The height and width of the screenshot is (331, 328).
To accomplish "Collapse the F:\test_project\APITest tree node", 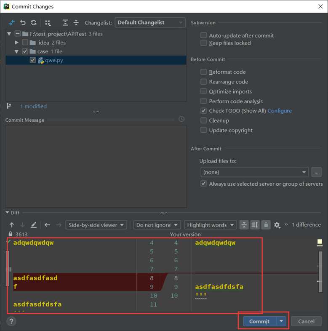I will point(9,34).
